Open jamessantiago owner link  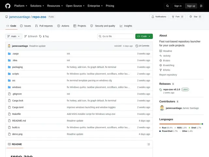(x=20, y=17)
